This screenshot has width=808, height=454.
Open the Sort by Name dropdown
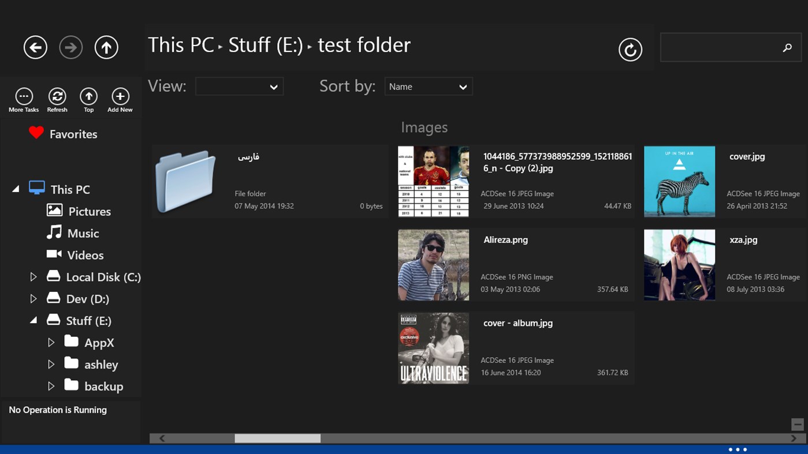coord(428,87)
